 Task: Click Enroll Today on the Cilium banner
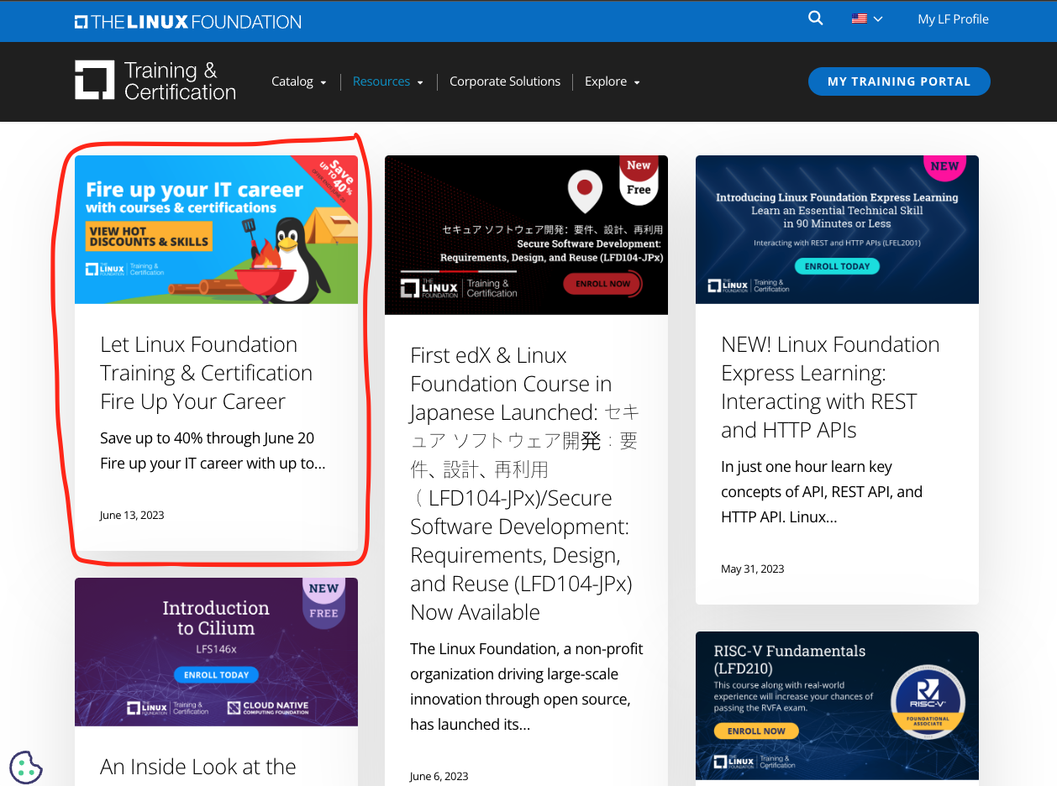tap(216, 675)
